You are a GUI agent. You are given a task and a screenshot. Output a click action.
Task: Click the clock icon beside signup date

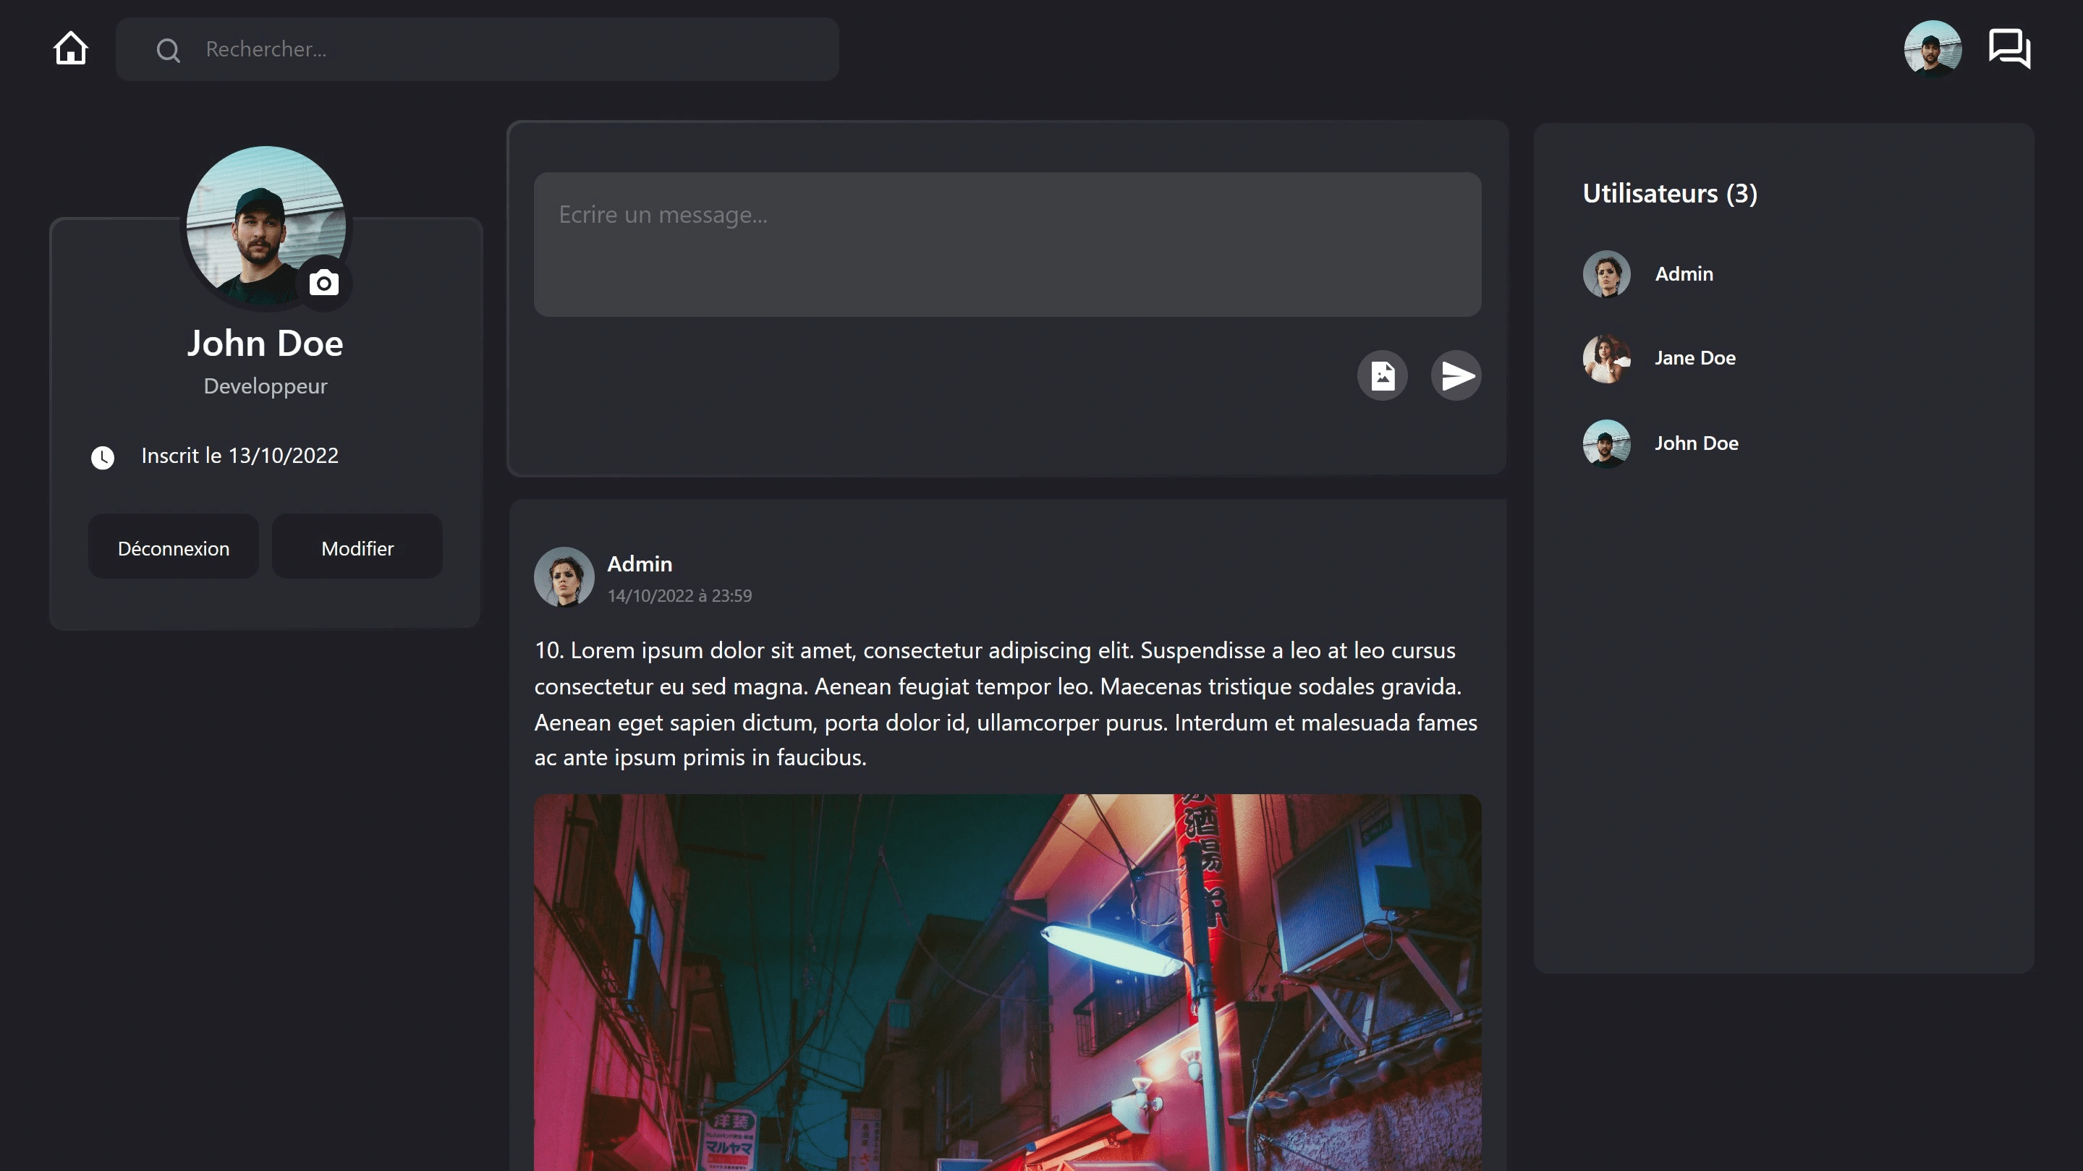click(103, 457)
